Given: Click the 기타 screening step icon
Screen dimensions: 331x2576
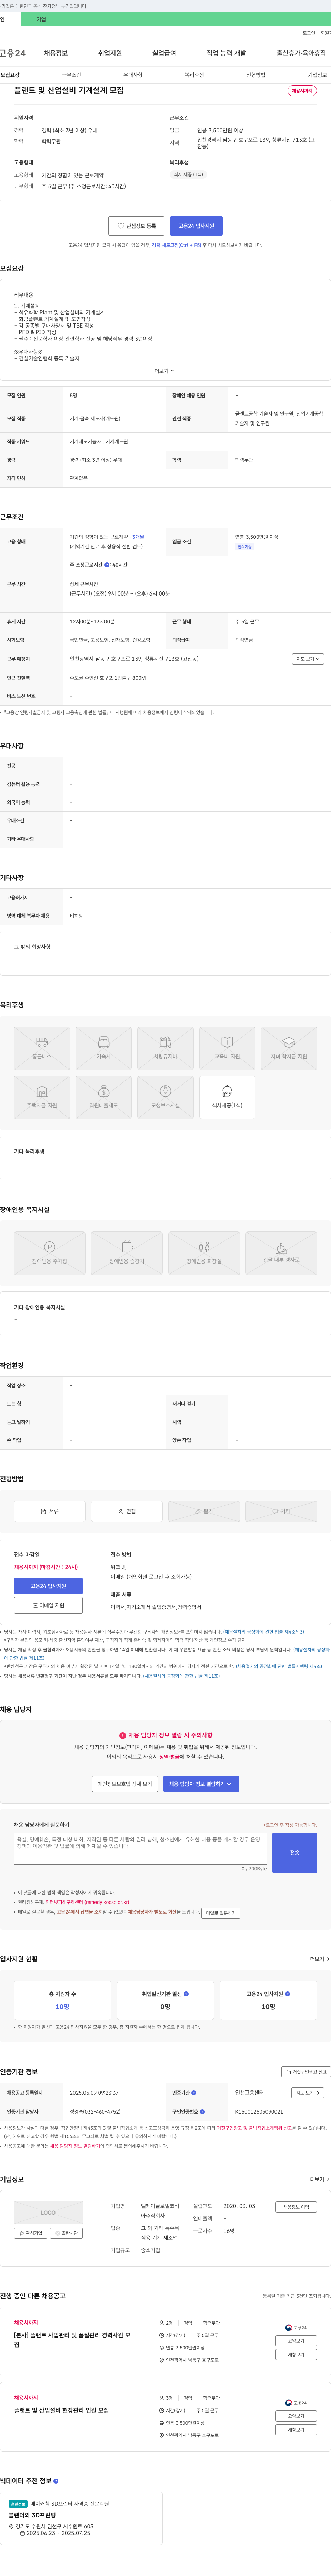Looking at the screenshot, I should tap(281, 1511).
